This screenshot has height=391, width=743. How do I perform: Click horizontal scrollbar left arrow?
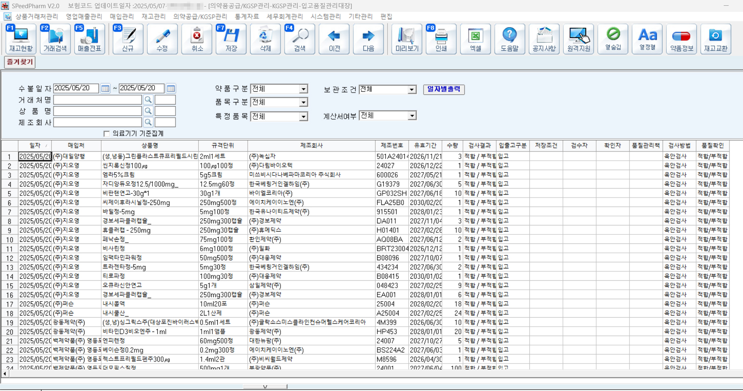(5, 374)
